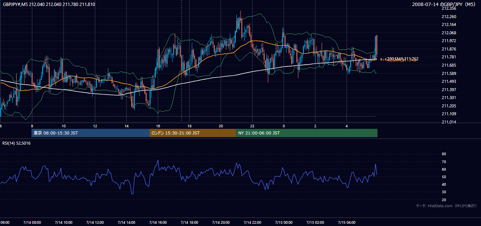Screen dimensions: 481x226
Task: Click price axis label 211.301
Action: pyautogui.click(x=449, y=98)
